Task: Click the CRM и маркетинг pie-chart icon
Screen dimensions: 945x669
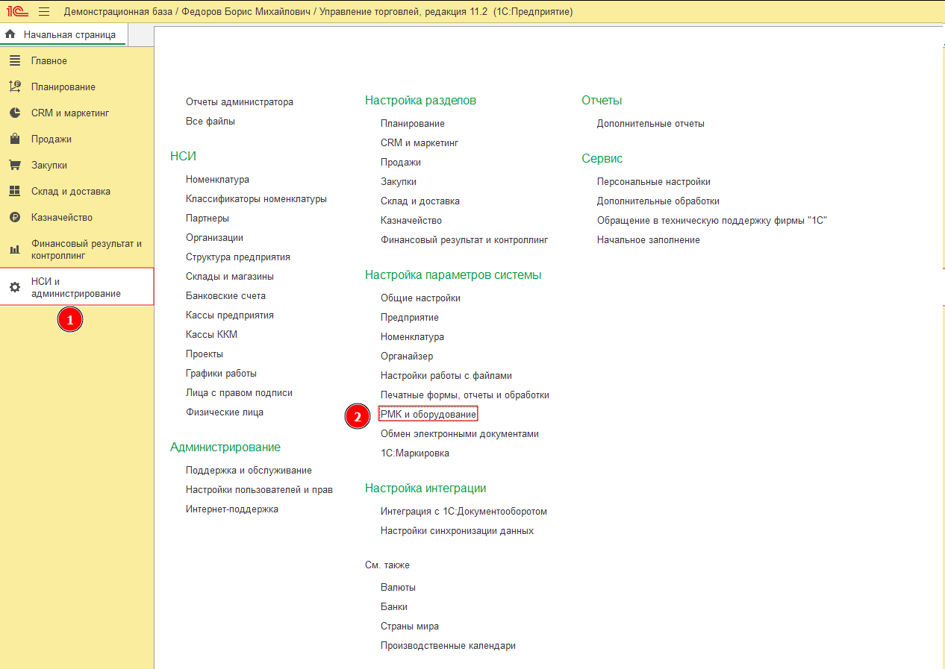Action: click(x=15, y=113)
